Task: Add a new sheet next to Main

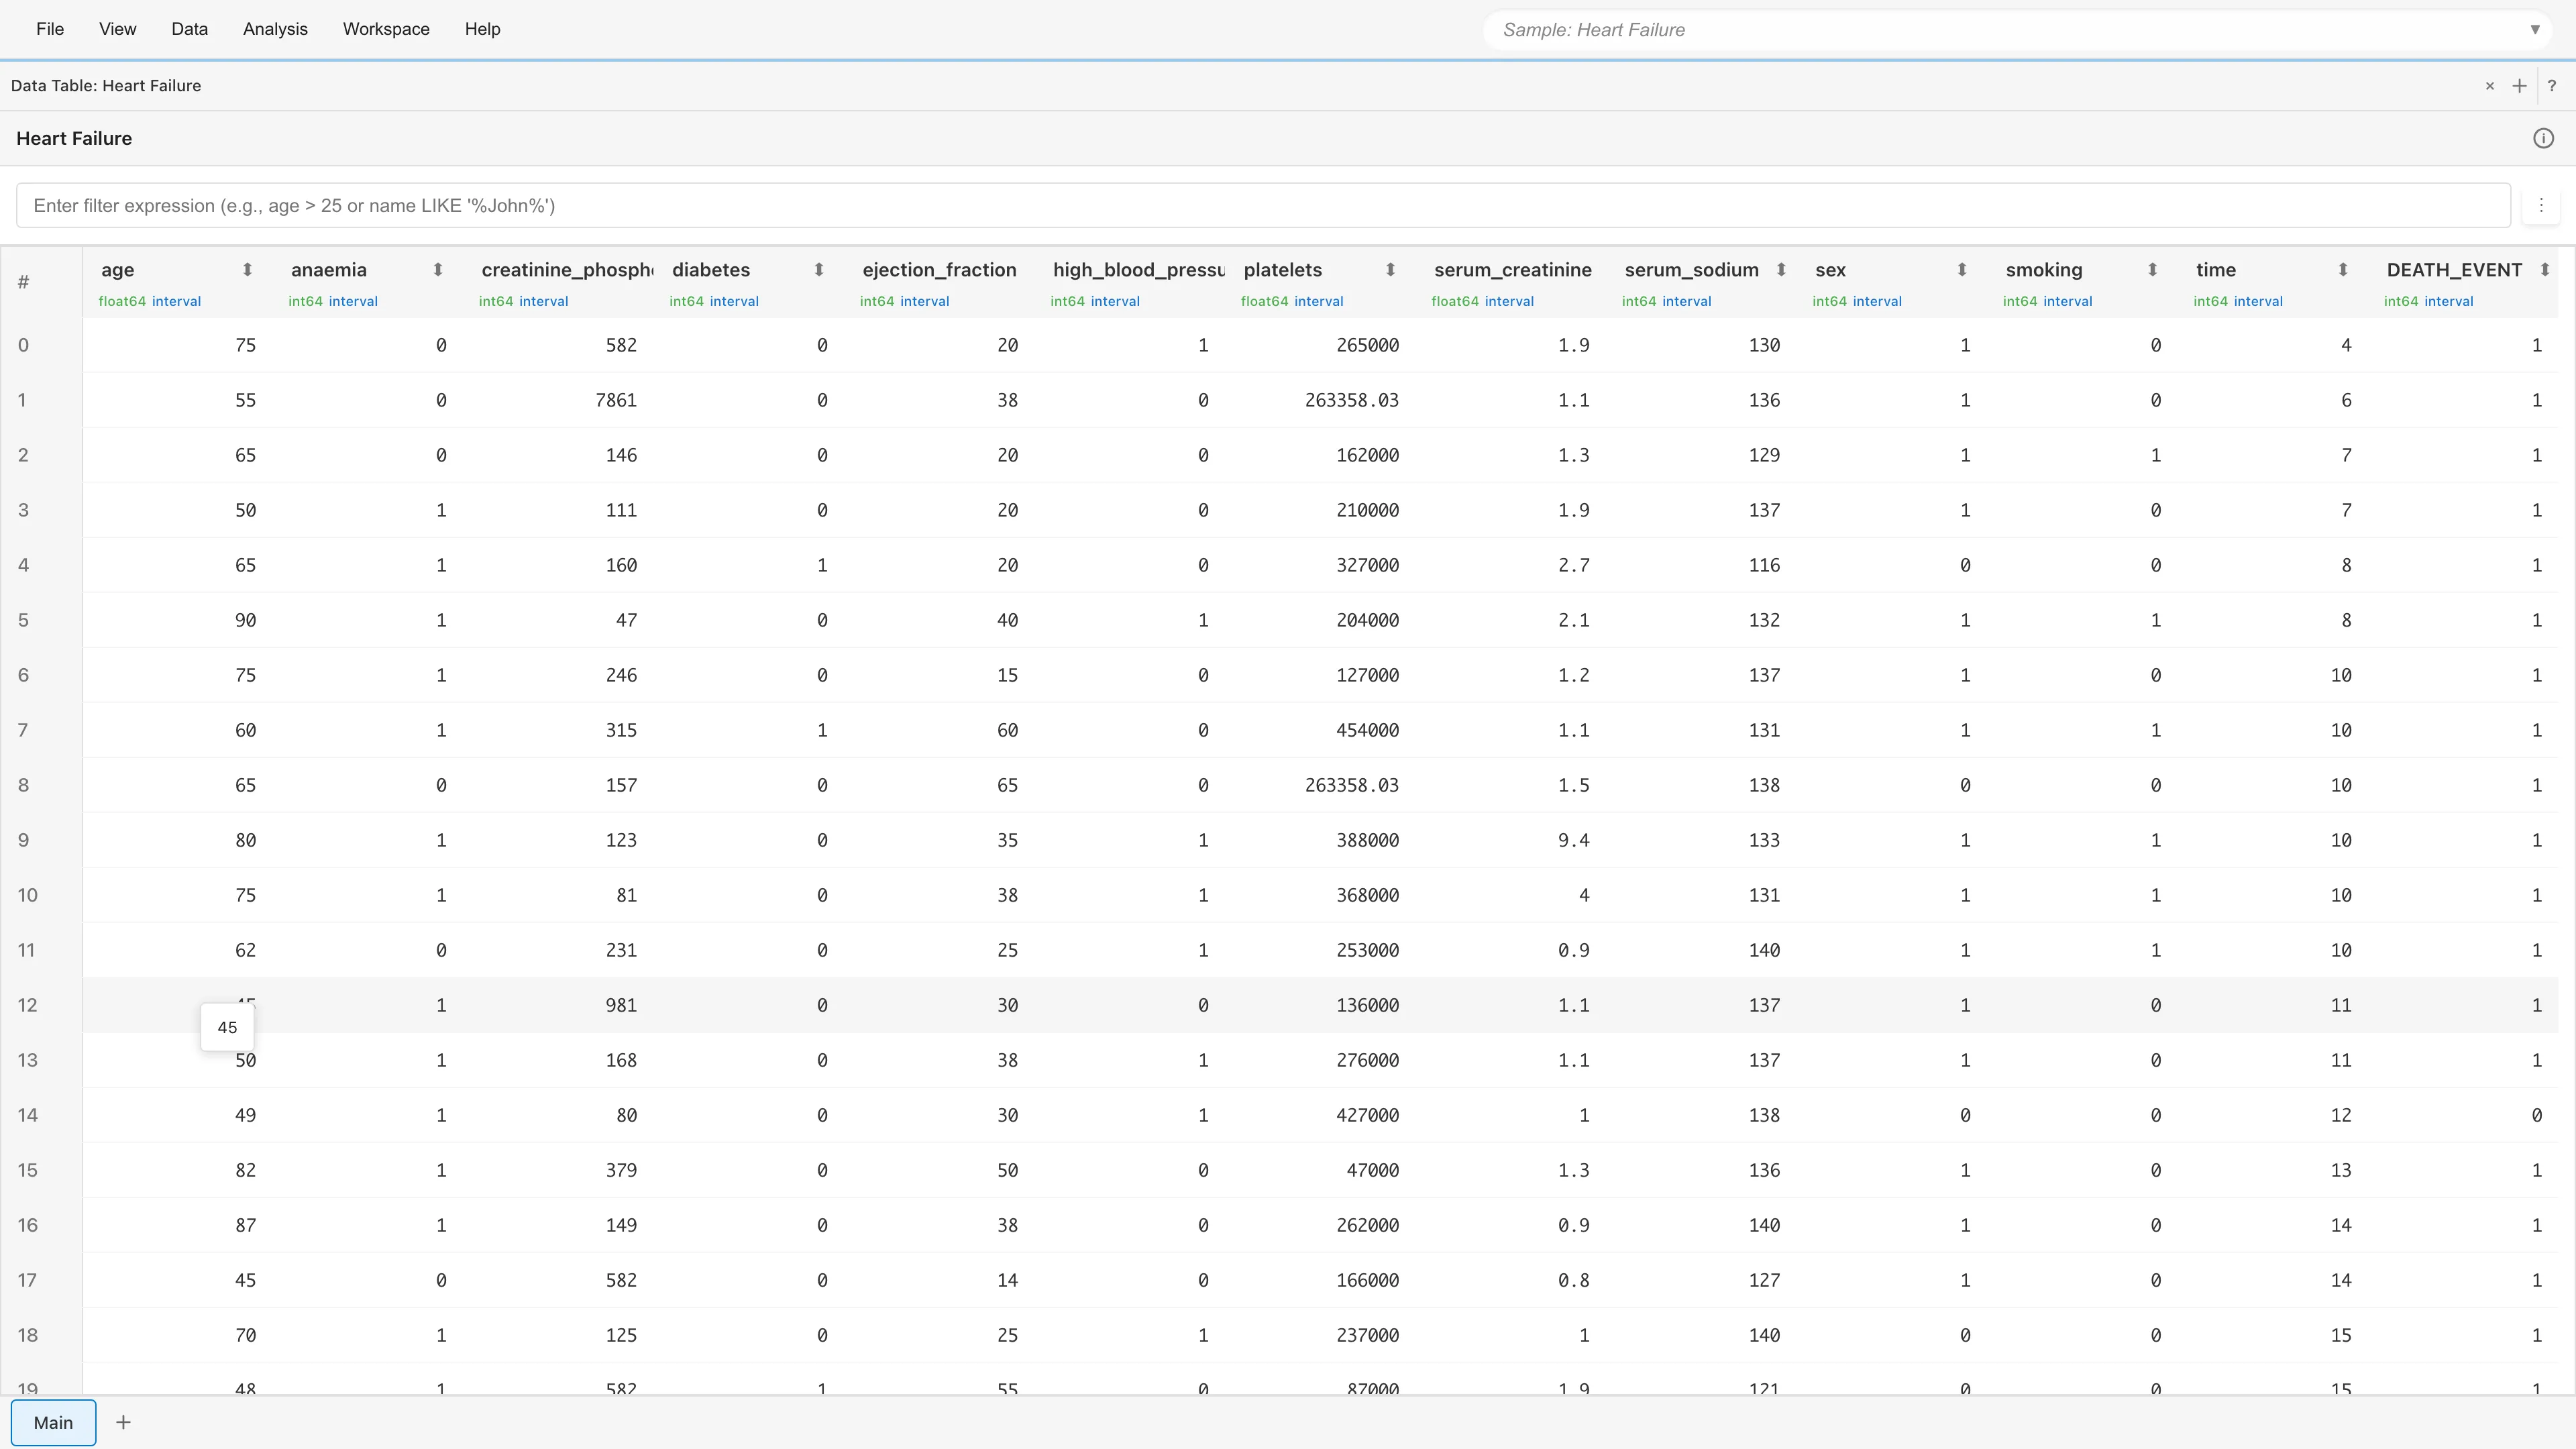Action: [124, 1422]
